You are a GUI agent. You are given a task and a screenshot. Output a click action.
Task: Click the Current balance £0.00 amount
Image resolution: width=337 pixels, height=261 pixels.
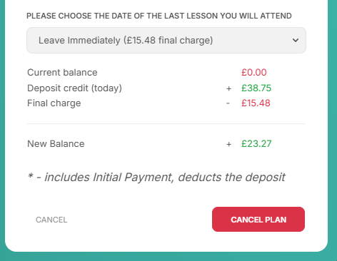point(254,72)
